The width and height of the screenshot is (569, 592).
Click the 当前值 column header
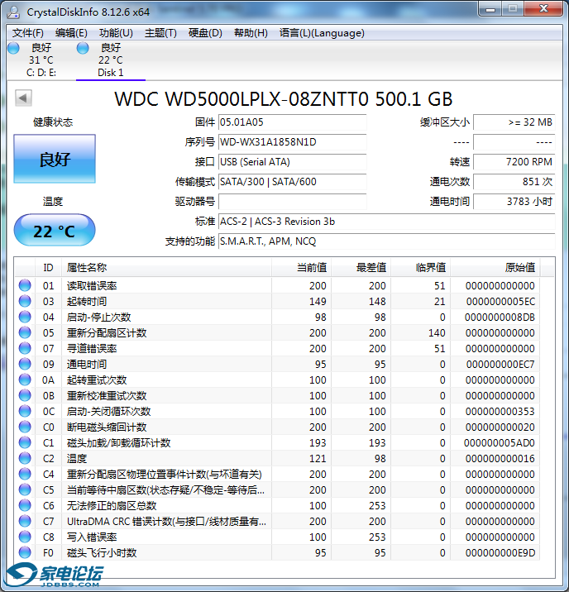(301, 268)
